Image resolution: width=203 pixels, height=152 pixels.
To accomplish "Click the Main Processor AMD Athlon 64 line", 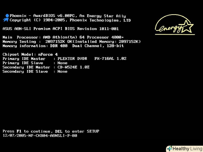I will (63, 37).
